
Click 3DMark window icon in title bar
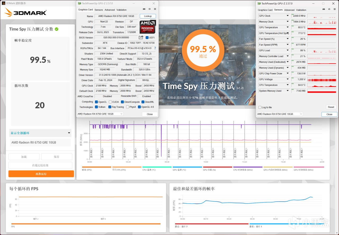(x=3, y=3)
